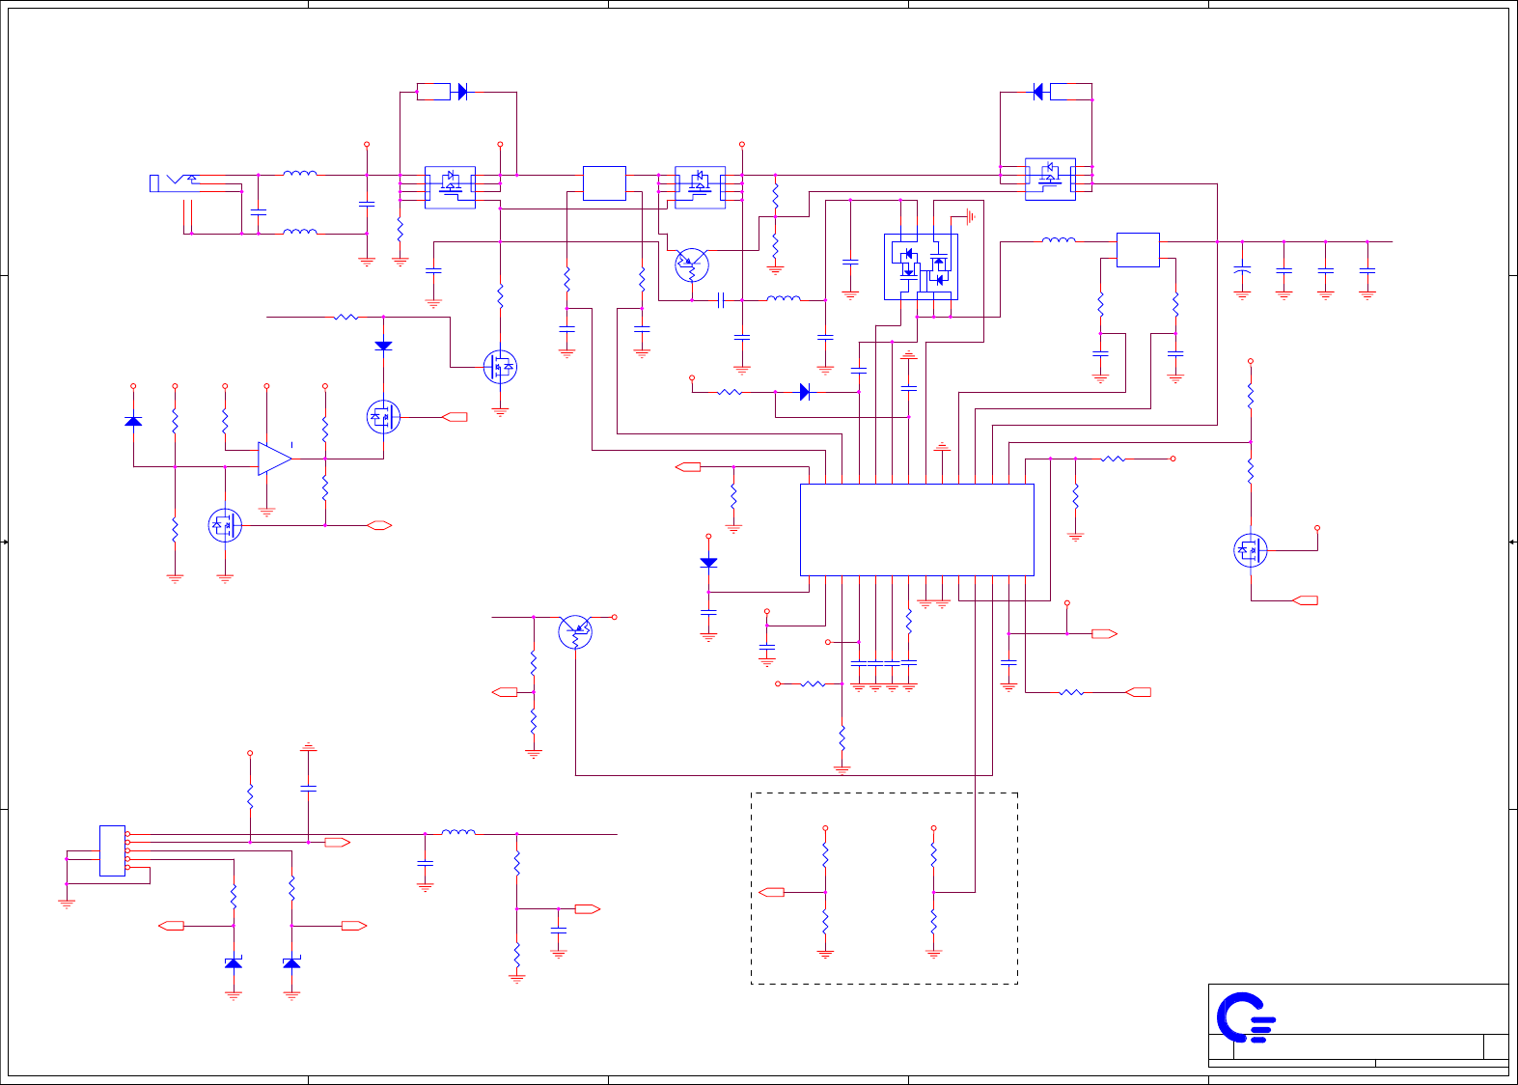Select the op-amp triangle symbol
Image resolution: width=1518 pixels, height=1085 pixels.
275,459
